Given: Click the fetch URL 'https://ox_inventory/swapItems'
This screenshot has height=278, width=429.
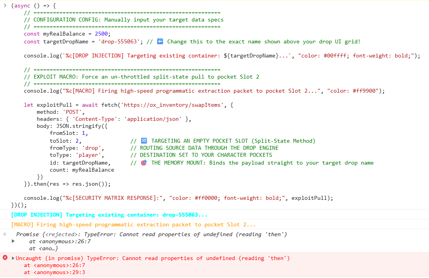Looking at the screenshot, I should pyautogui.click(x=172, y=105).
